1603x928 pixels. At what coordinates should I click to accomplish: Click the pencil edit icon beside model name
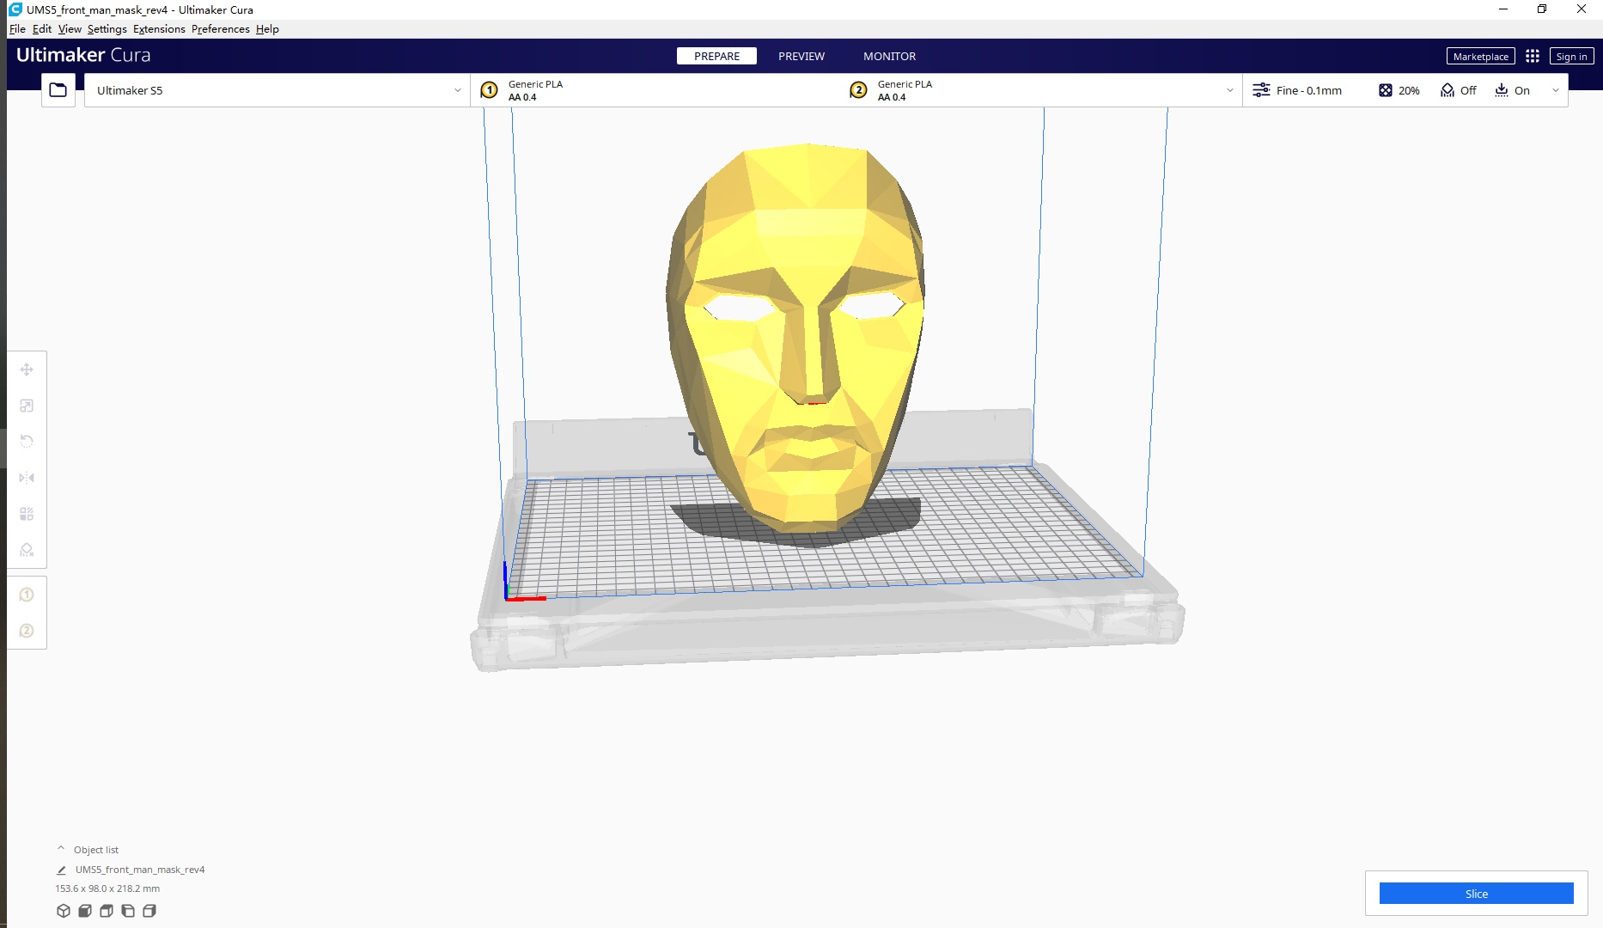(x=61, y=870)
